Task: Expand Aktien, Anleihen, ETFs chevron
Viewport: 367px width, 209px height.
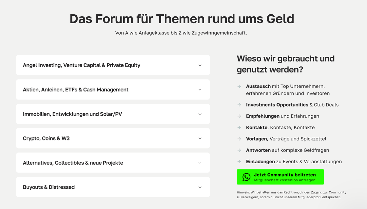Action: [x=200, y=90]
